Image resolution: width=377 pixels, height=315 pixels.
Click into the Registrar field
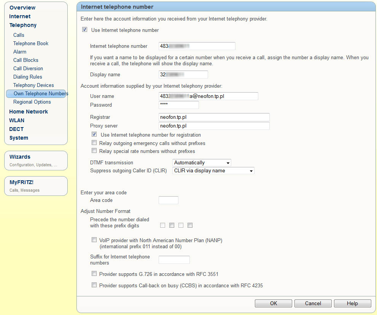[214, 117]
